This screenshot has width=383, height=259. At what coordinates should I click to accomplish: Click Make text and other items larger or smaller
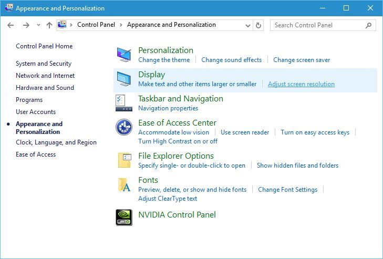pos(198,84)
